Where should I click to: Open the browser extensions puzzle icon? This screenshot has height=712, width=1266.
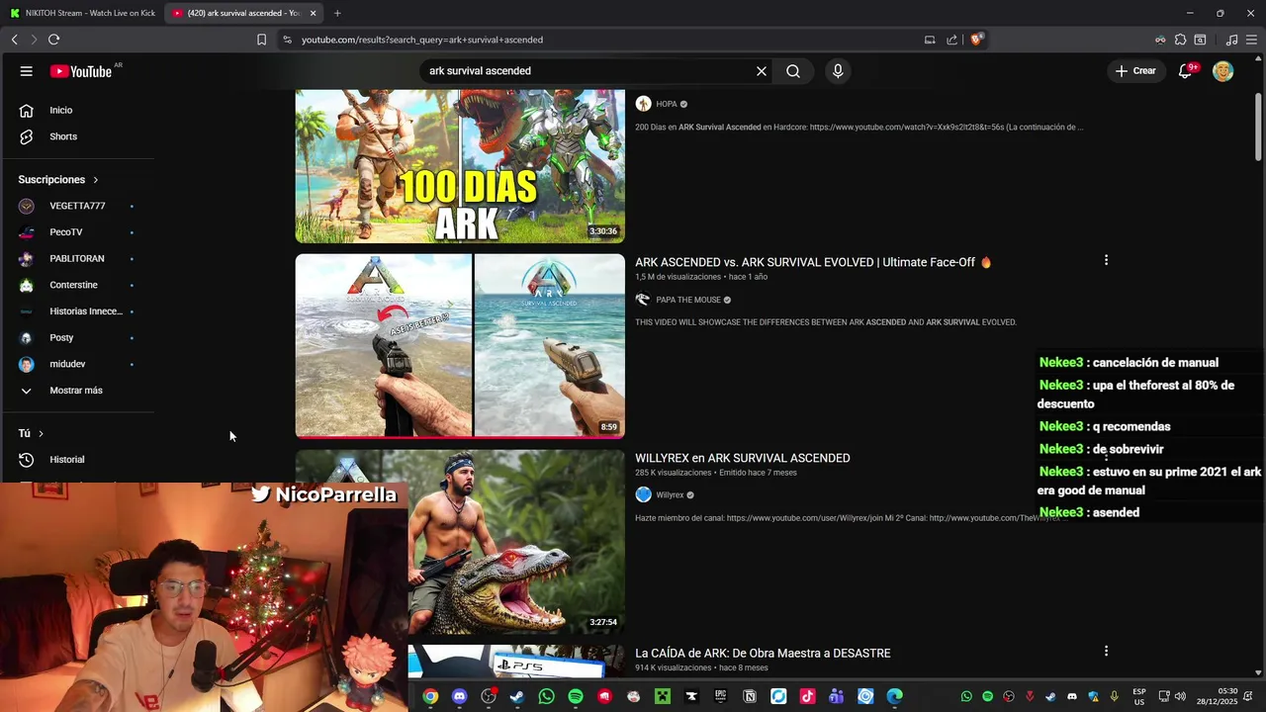pyautogui.click(x=1180, y=40)
